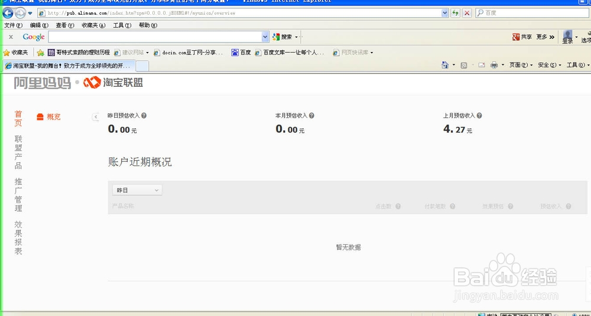
Task: Open the 页面(P) command menu
Action: coord(521,65)
